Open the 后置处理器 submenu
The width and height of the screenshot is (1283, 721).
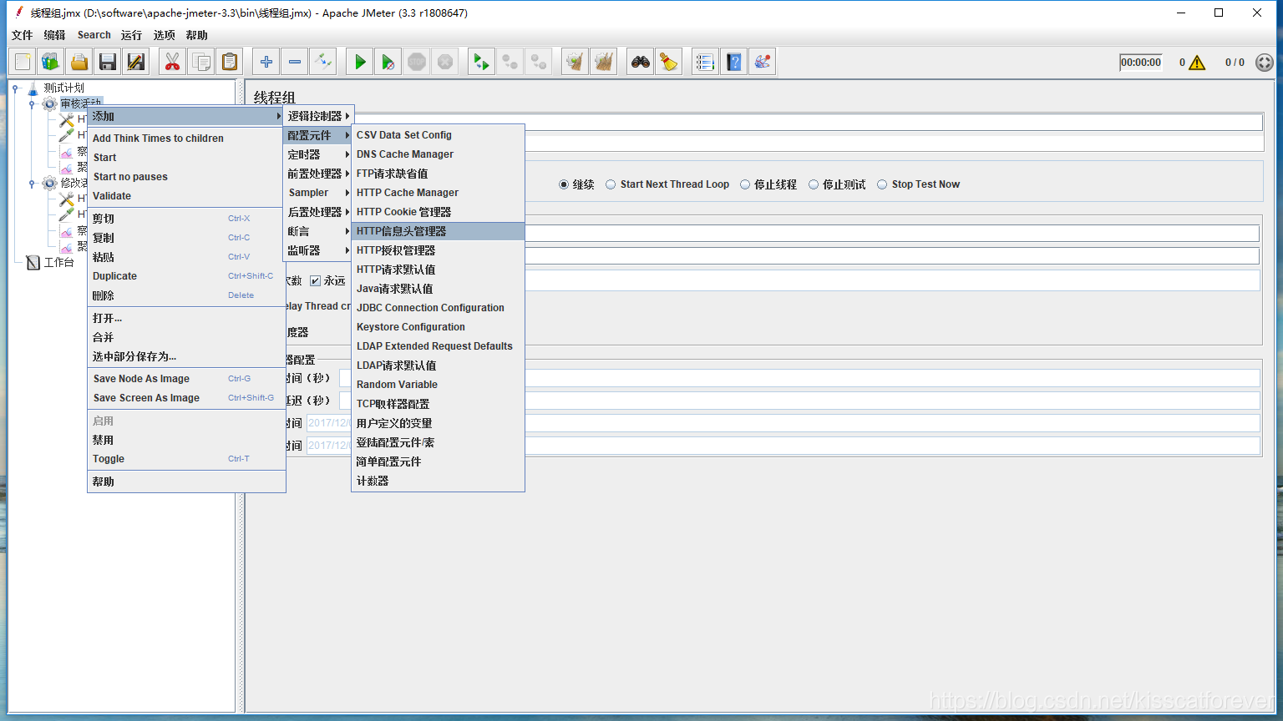[318, 212]
